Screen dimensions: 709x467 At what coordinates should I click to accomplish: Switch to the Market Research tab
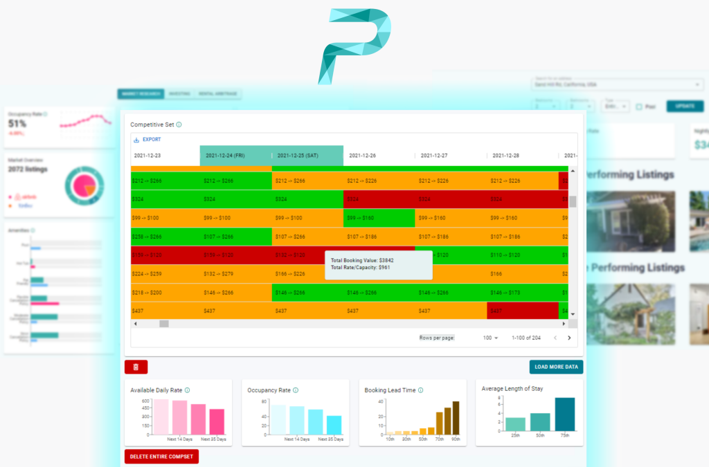(141, 94)
